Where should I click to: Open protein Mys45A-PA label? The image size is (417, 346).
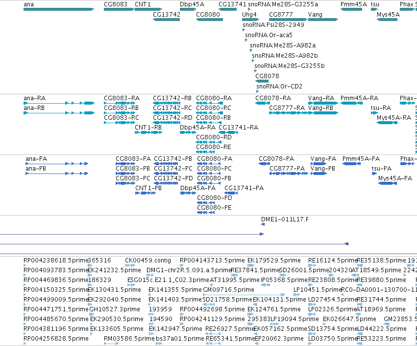[x=395, y=179]
